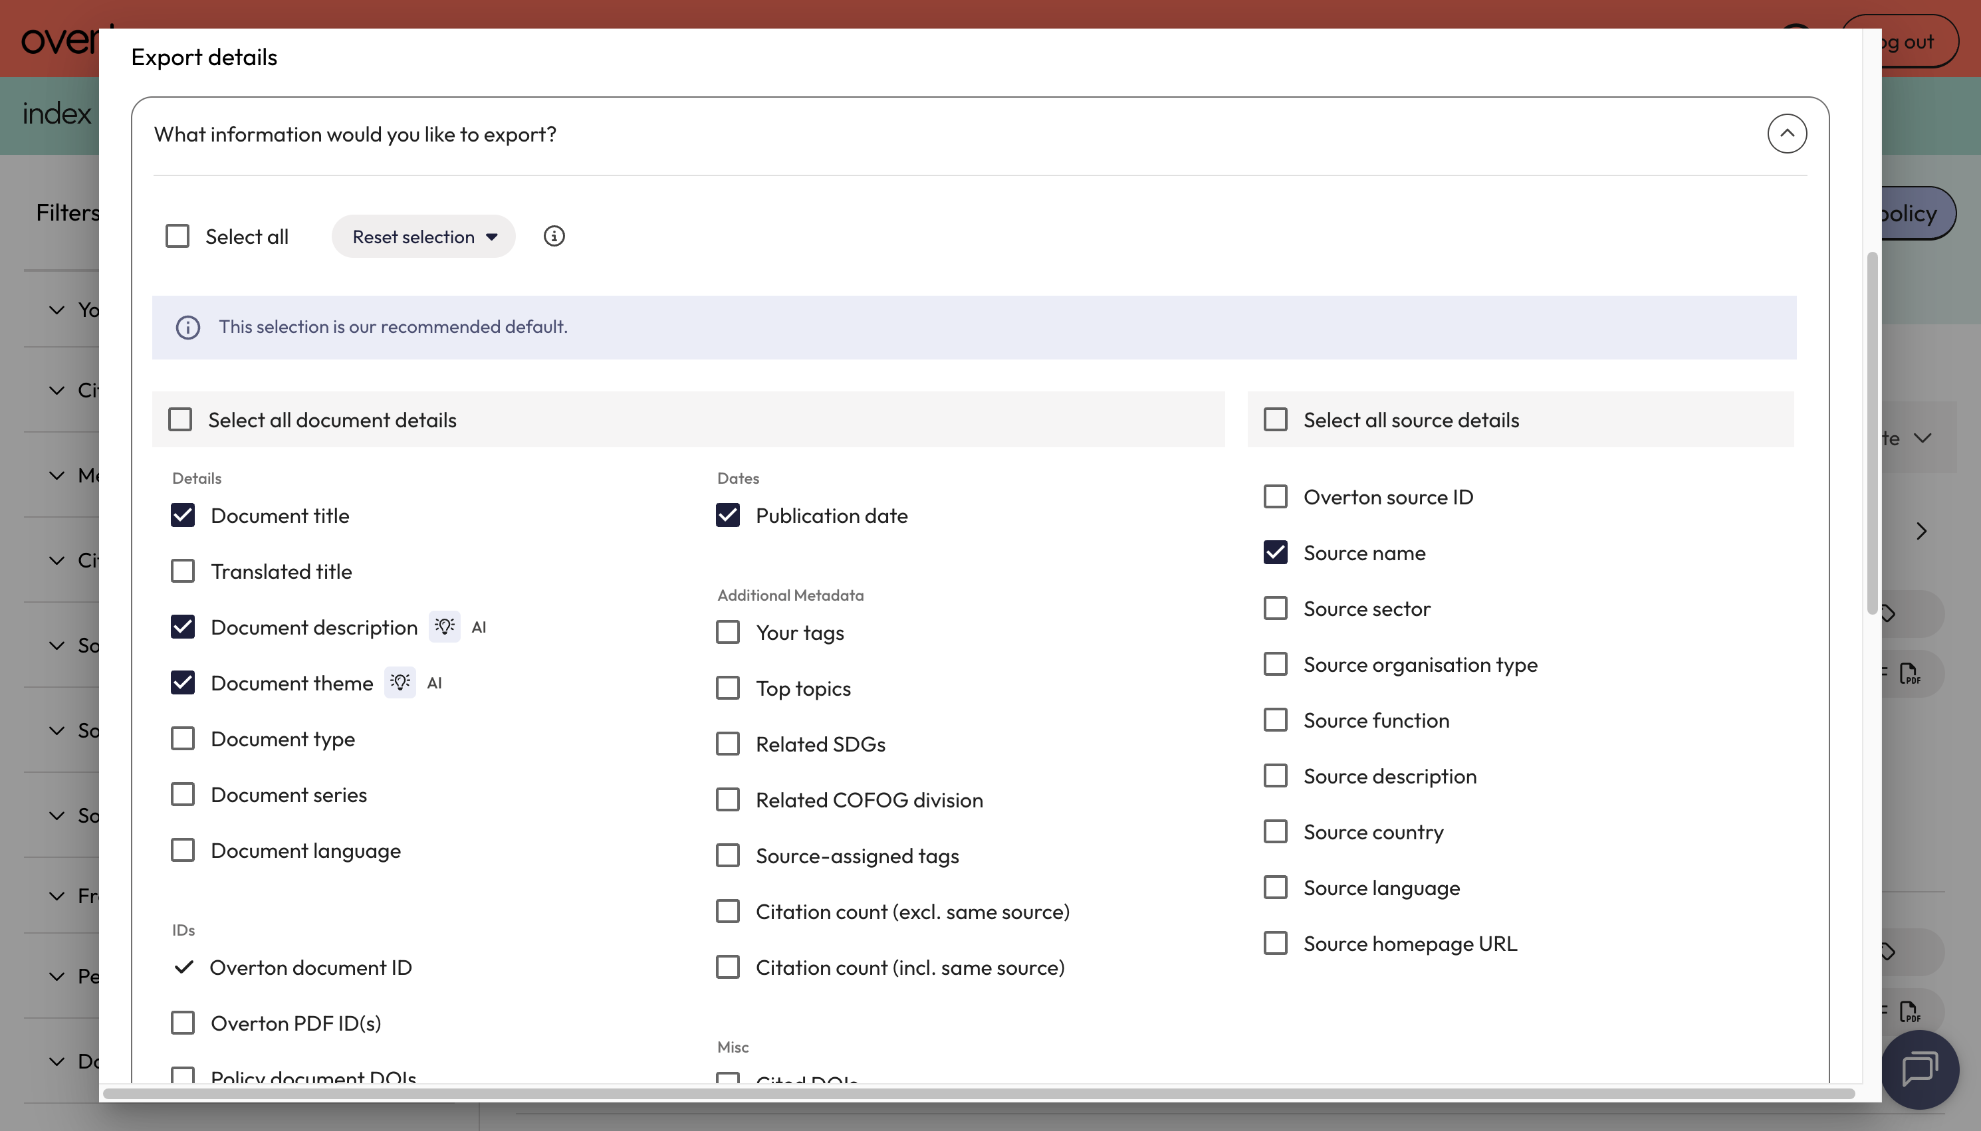1981x1131 pixels.
Task: Click the checkmark icon beside Overton document ID
Action: [183, 967]
